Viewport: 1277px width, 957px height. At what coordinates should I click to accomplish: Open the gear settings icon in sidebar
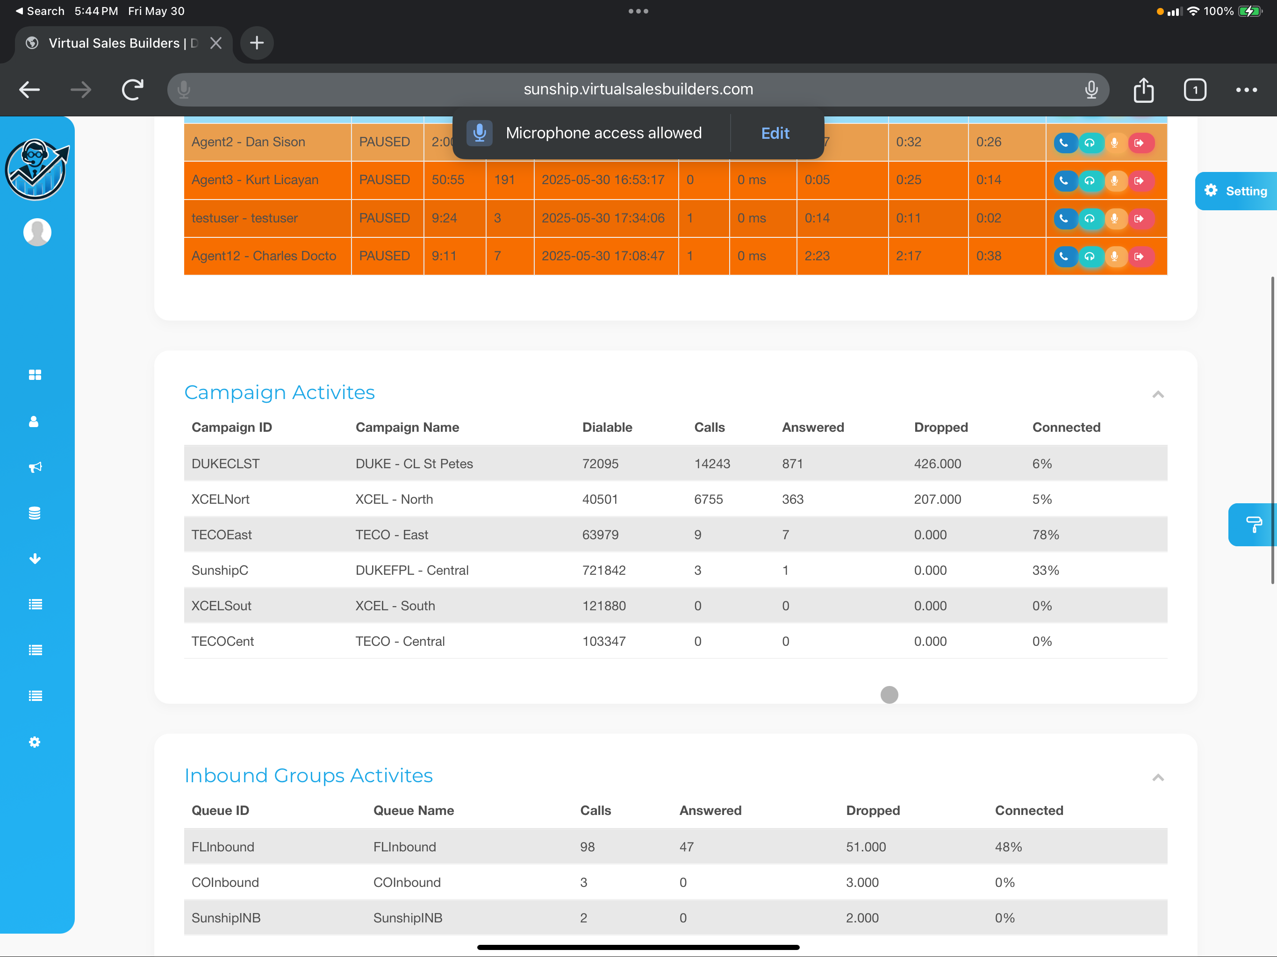(35, 742)
